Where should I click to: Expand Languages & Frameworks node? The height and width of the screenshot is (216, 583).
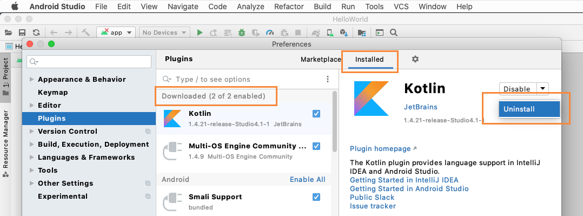pos(31,158)
